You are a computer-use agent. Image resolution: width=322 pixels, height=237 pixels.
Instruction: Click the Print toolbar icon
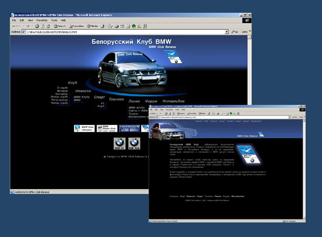[x=116, y=26]
